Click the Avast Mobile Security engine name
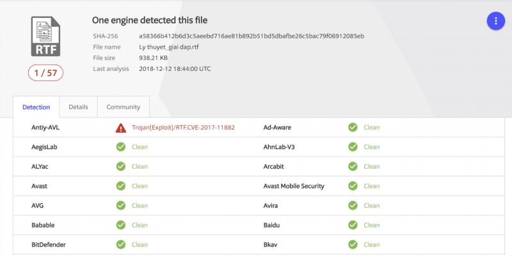512x255 pixels. (x=294, y=186)
